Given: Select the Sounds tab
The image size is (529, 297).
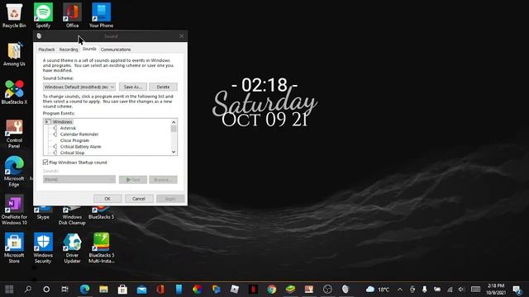Looking at the screenshot, I should coord(89,49).
